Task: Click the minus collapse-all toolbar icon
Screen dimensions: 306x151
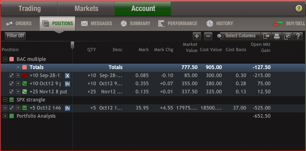Action: point(208,36)
